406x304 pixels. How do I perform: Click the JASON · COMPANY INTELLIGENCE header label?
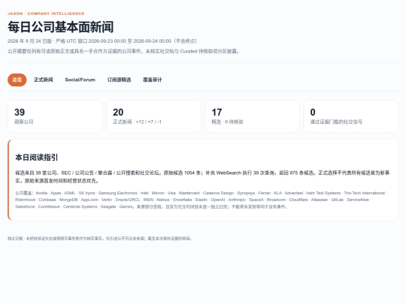[x=46, y=14]
